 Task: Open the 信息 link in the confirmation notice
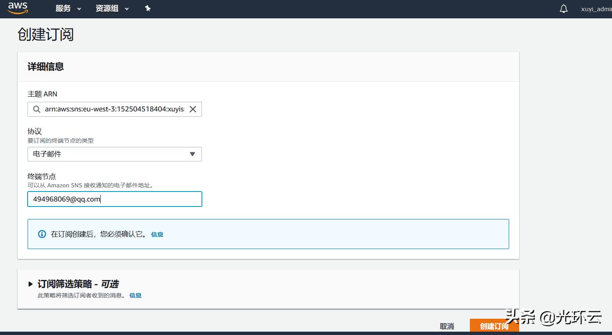point(157,234)
